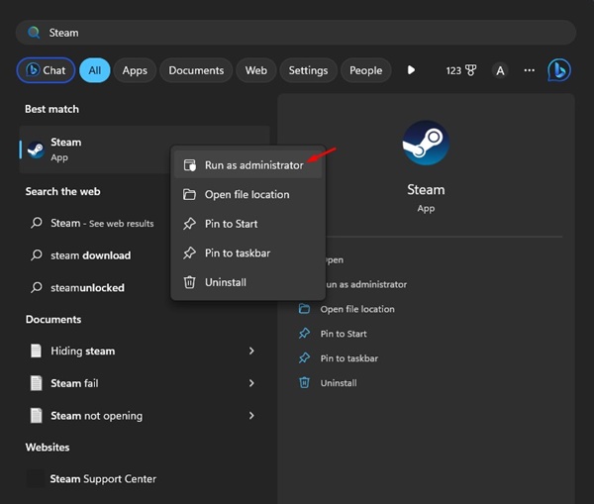Screen dimensions: 594x504
Task: Click folder icon in details pane
Action: [304, 309]
